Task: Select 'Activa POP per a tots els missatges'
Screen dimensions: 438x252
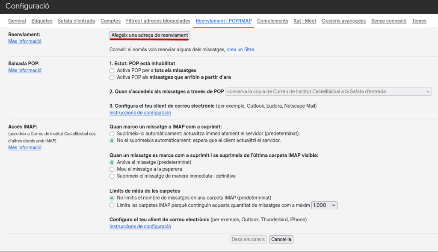Action: tap(112, 70)
